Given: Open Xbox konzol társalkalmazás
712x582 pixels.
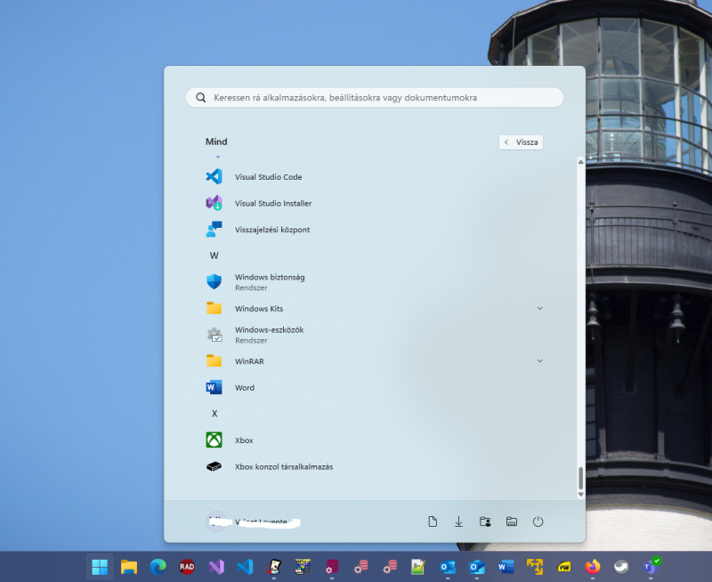Looking at the screenshot, I should [x=375, y=466].
